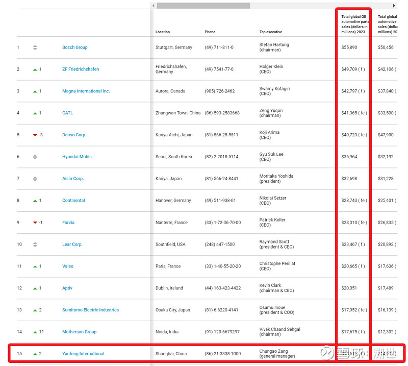Select the Aurora, Canada location cell

tap(170, 91)
